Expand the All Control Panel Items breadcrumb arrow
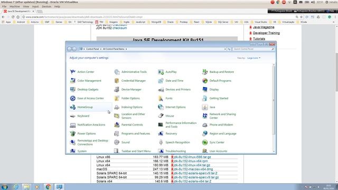This screenshot has width=338, height=190. point(126,49)
